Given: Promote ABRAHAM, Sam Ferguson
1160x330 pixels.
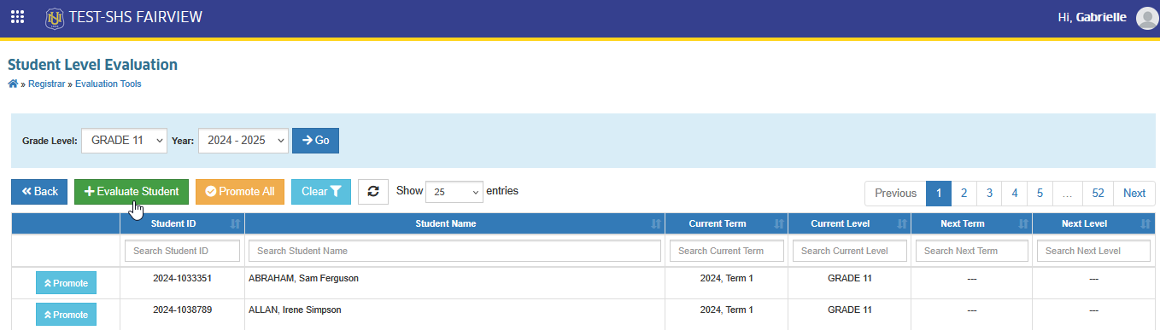Looking at the screenshot, I should click(66, 283).
